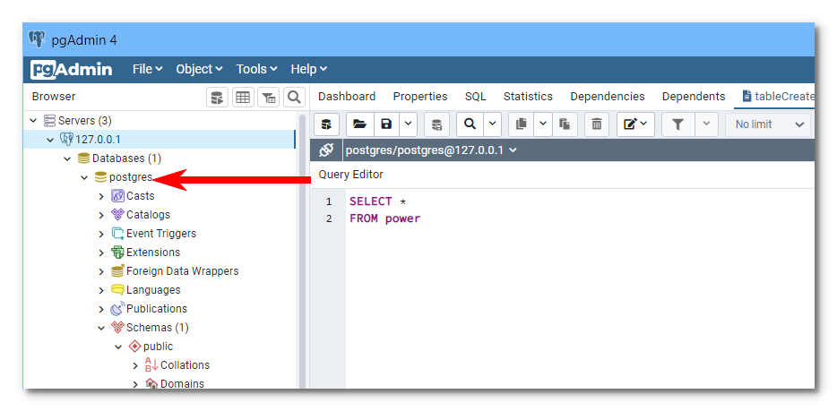
Task: Select the 127.0.0.1 server in tree
Action: coord(98,140)
